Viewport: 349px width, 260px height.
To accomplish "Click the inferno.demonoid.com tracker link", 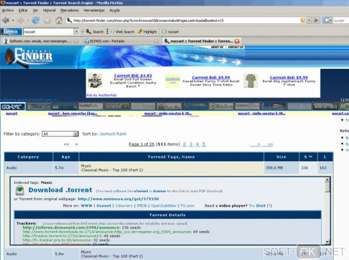I will coord(72,228).
